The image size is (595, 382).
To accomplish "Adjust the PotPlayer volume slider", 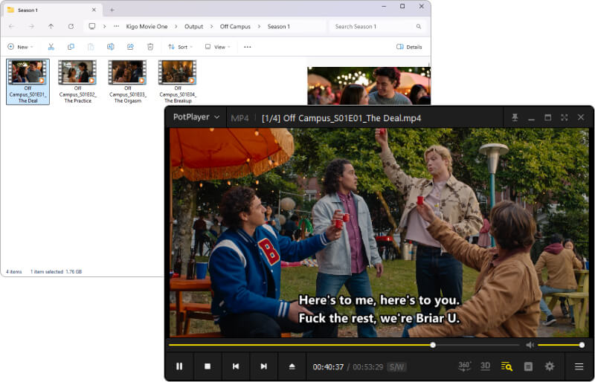I will click(560, 345).
